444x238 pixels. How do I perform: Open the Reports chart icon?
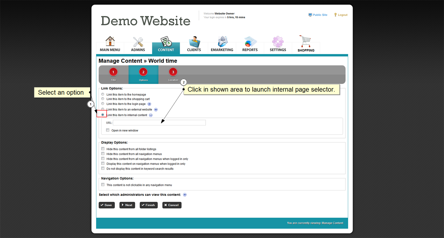coord(250,42)
